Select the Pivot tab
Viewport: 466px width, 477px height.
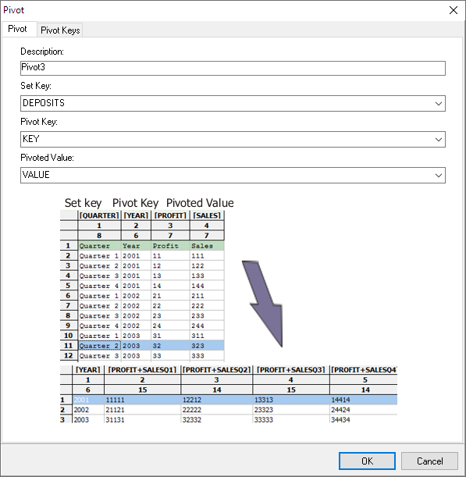[x=17, y=29]
